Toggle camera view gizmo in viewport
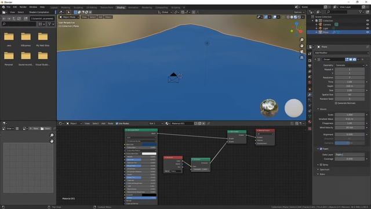Viewport: 371px width, 209px height. (301, 52)
